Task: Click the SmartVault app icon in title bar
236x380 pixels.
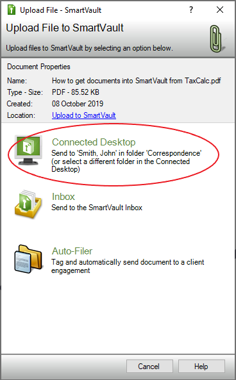Action: tap(12, 10)
